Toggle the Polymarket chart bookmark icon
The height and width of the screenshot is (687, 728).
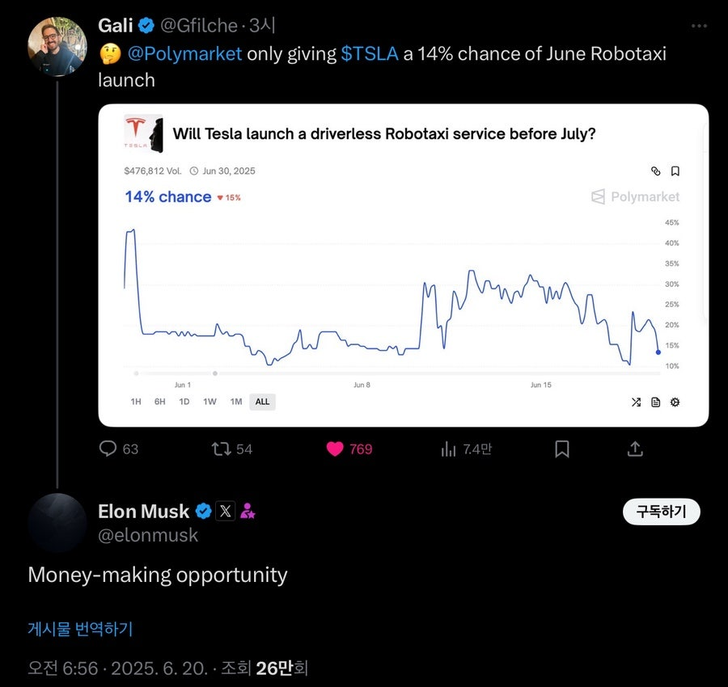click(675, 171)
